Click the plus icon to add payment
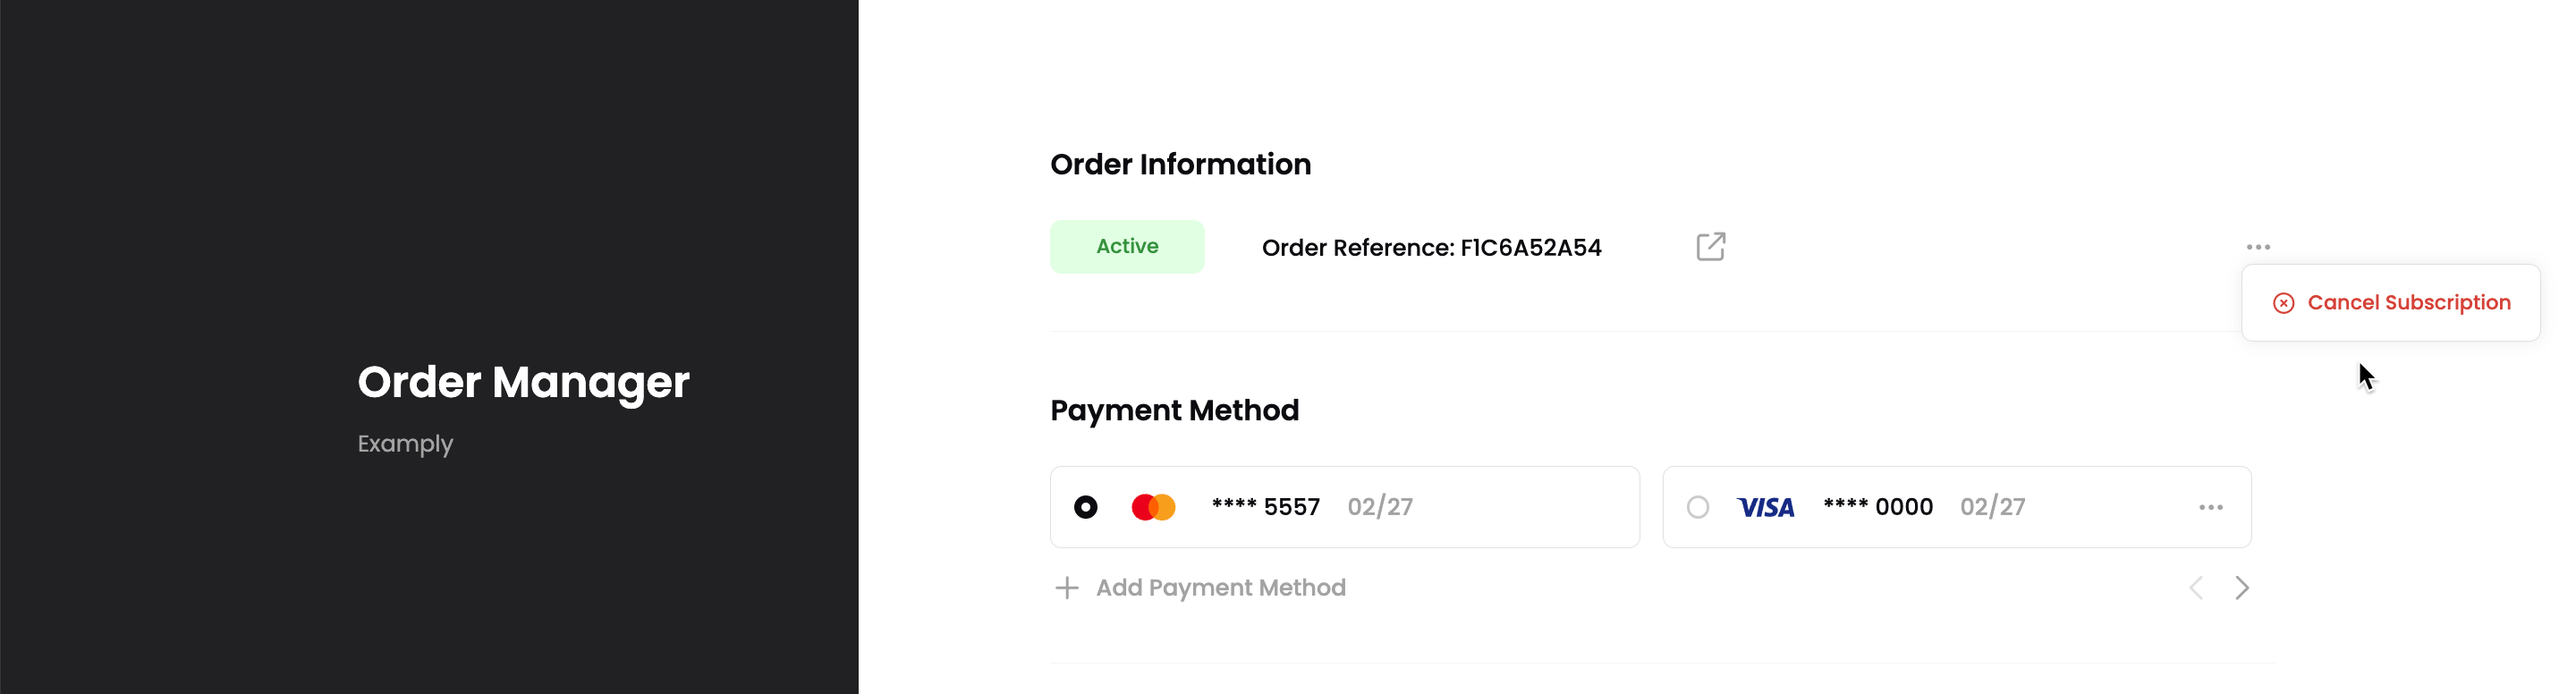Screen dimensions: 2576x694 coord(1067,588)
